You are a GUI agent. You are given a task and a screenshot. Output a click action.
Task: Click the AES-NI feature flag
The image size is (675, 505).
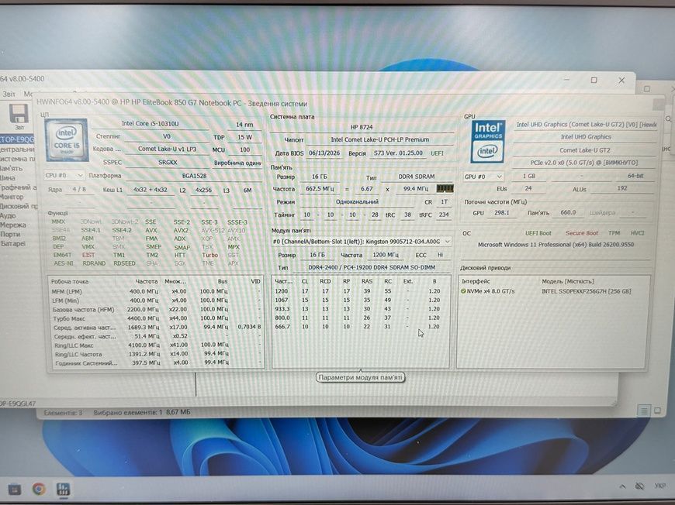(x=64, y=263)
